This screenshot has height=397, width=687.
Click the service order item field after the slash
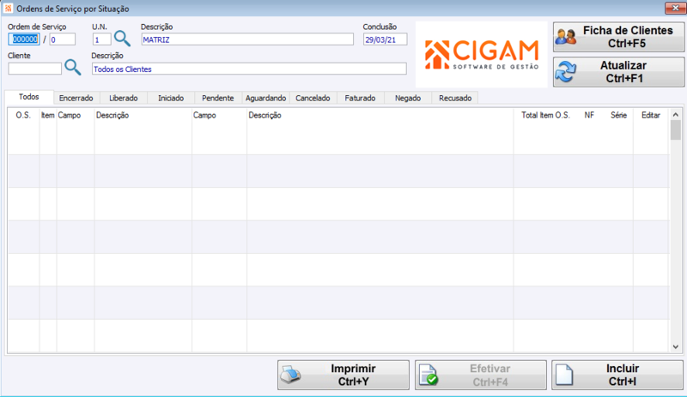(62, 39)
